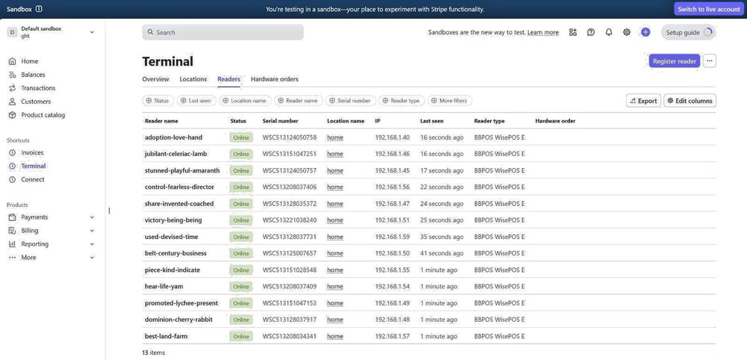Add the Reader type filter chip
747x360 pixels.
(x=400, y=101)
